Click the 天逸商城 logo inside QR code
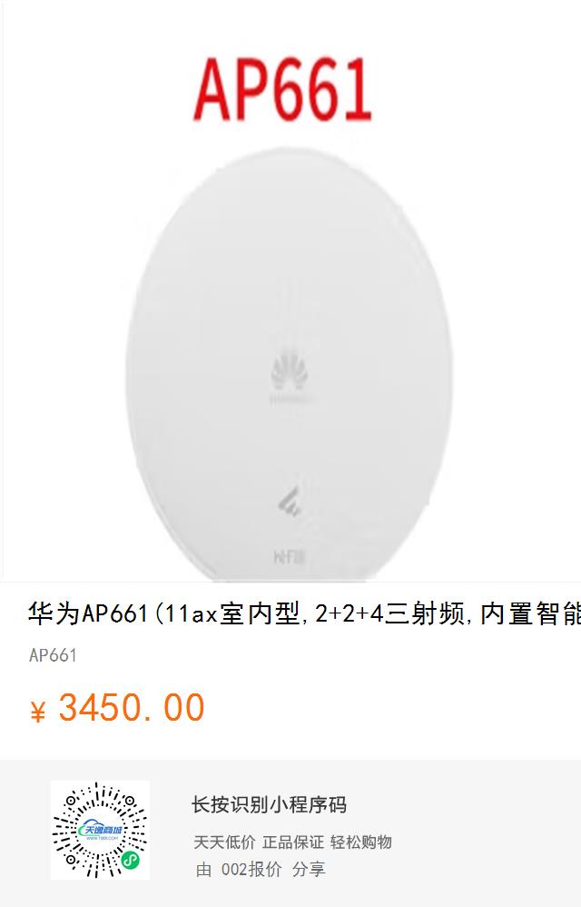This screenshot has height=907, width=581. 101,831
